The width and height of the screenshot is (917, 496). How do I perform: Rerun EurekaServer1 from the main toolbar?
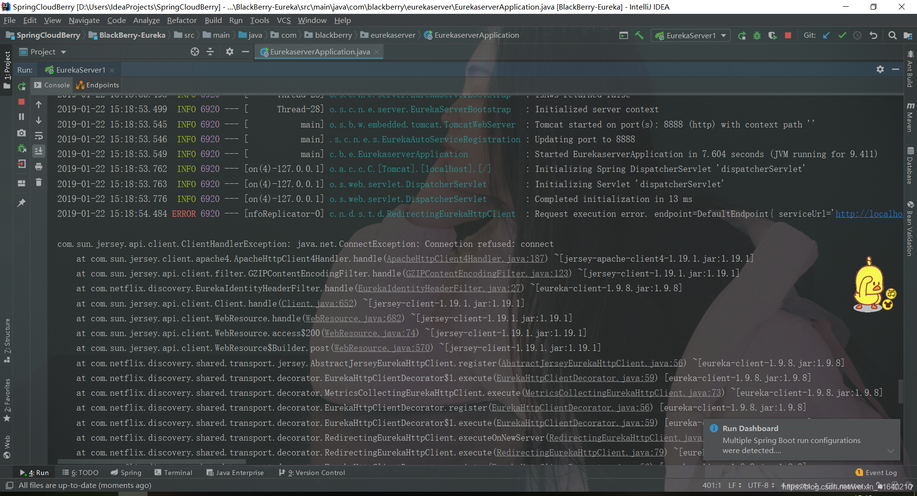coord(742,35)
